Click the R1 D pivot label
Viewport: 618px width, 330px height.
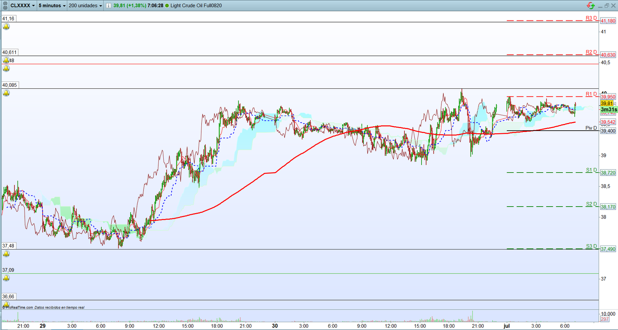591,94
